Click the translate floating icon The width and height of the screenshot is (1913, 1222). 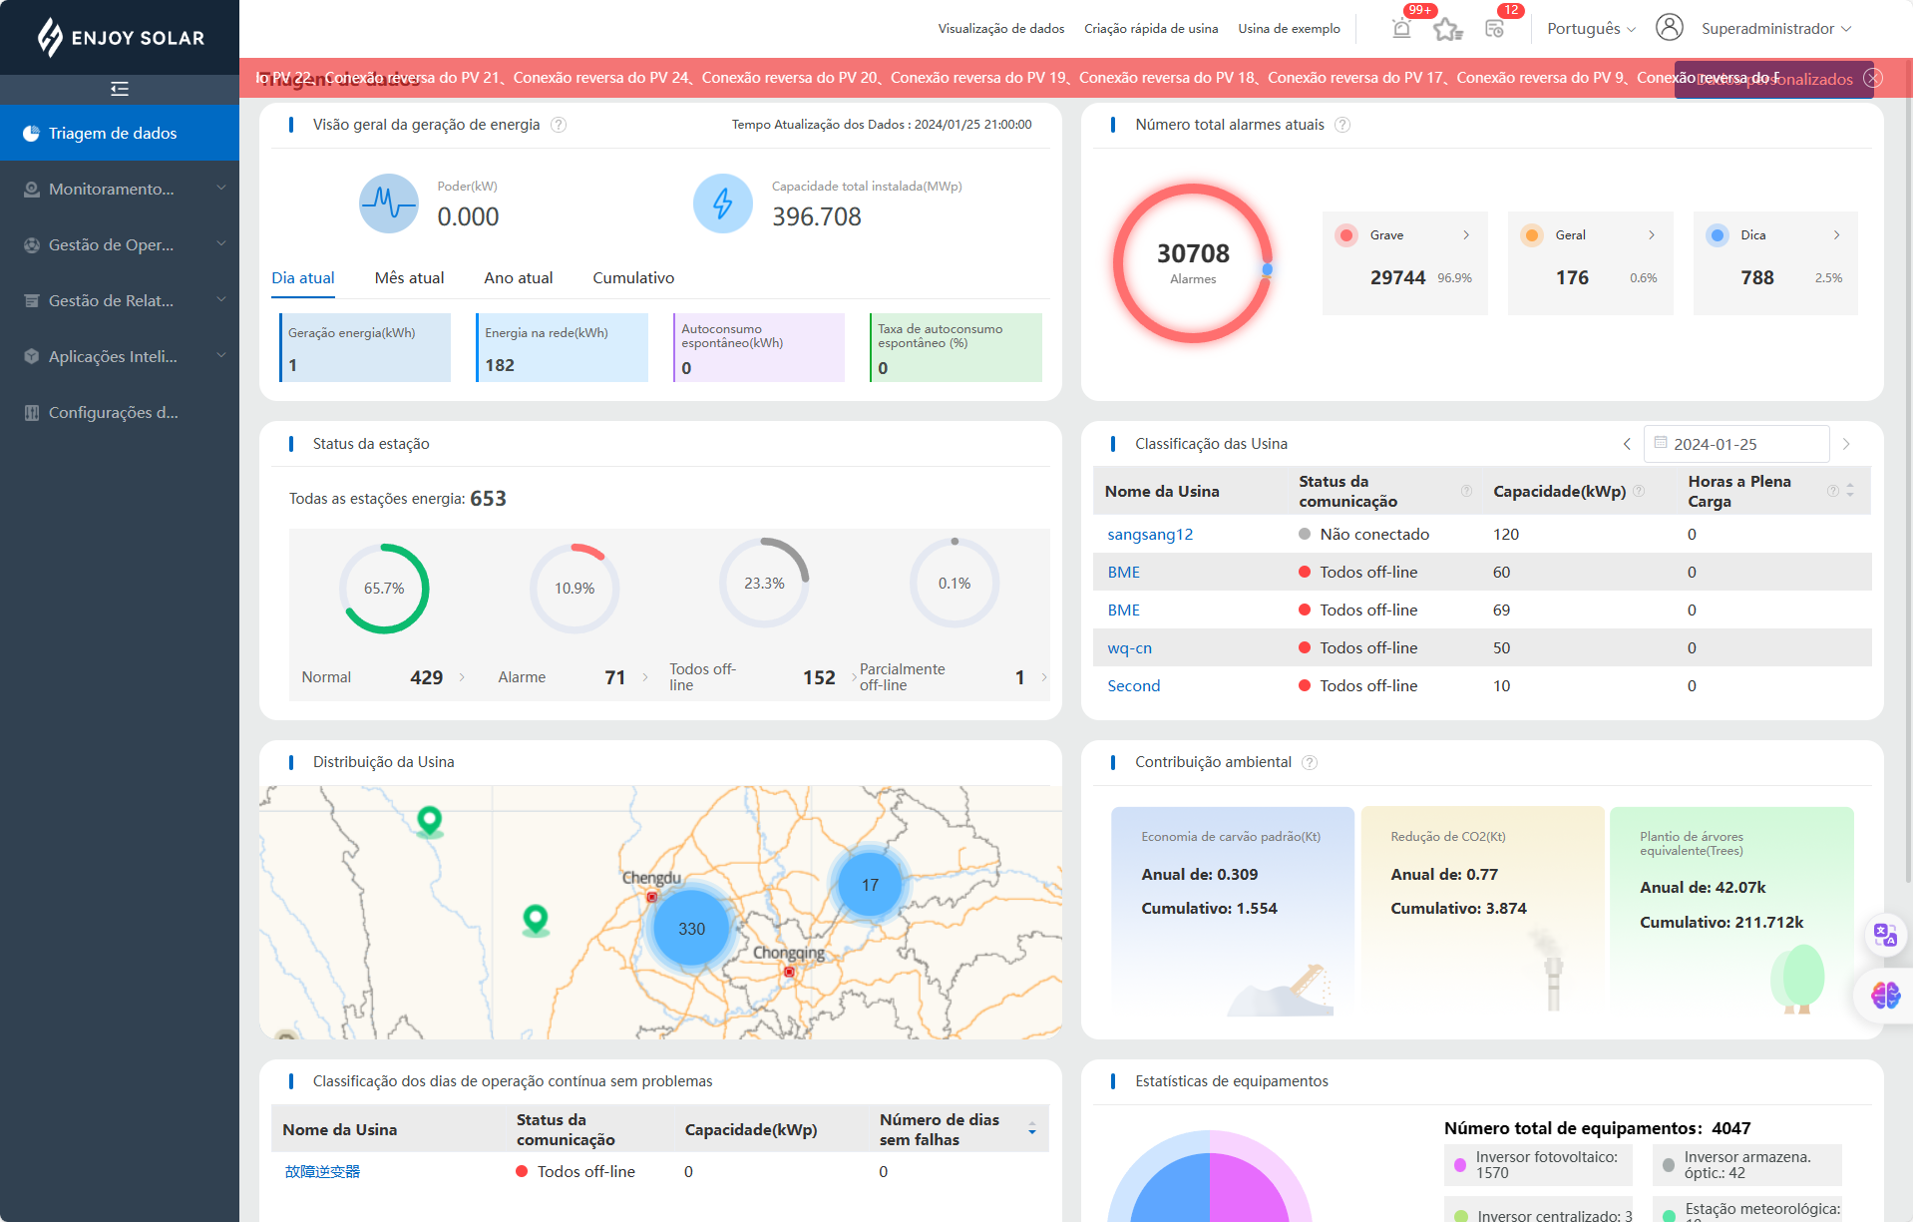coord(1885,935)
